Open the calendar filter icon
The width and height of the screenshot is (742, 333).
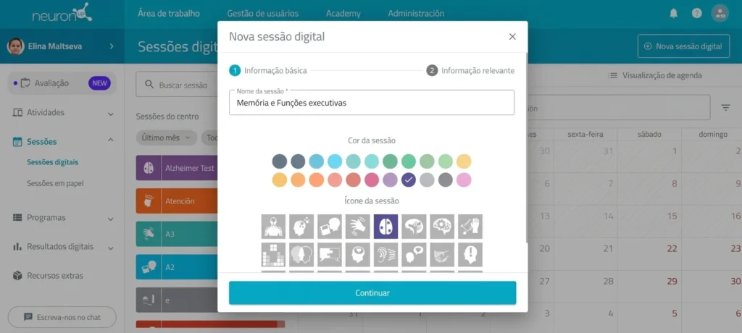coord(725,107)
